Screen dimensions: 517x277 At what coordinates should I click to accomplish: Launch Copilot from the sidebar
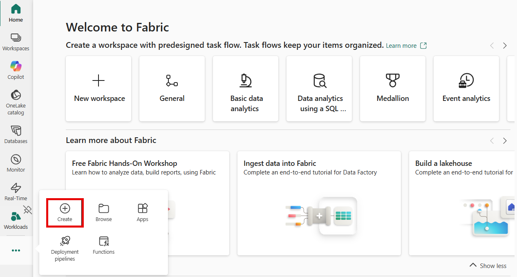click(16, 70)
